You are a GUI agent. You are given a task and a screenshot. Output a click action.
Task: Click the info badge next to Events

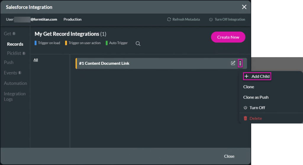[20, 73]
